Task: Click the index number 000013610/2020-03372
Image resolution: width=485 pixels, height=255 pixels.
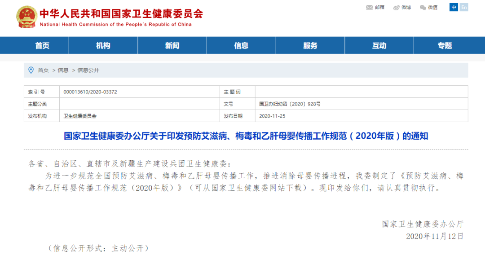Action: click(90, 92)
